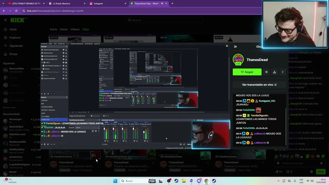Image resolution: width=329 pixels, height=185 pixels.
Task: Switch to the channel Sobre tab
Action: tap(64, 29)
